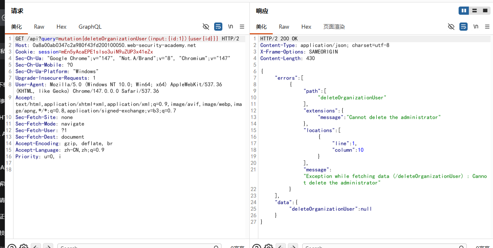The image size is (493, 248).
Task: Switch response view to the Hex tab
Action: (306, 27)
